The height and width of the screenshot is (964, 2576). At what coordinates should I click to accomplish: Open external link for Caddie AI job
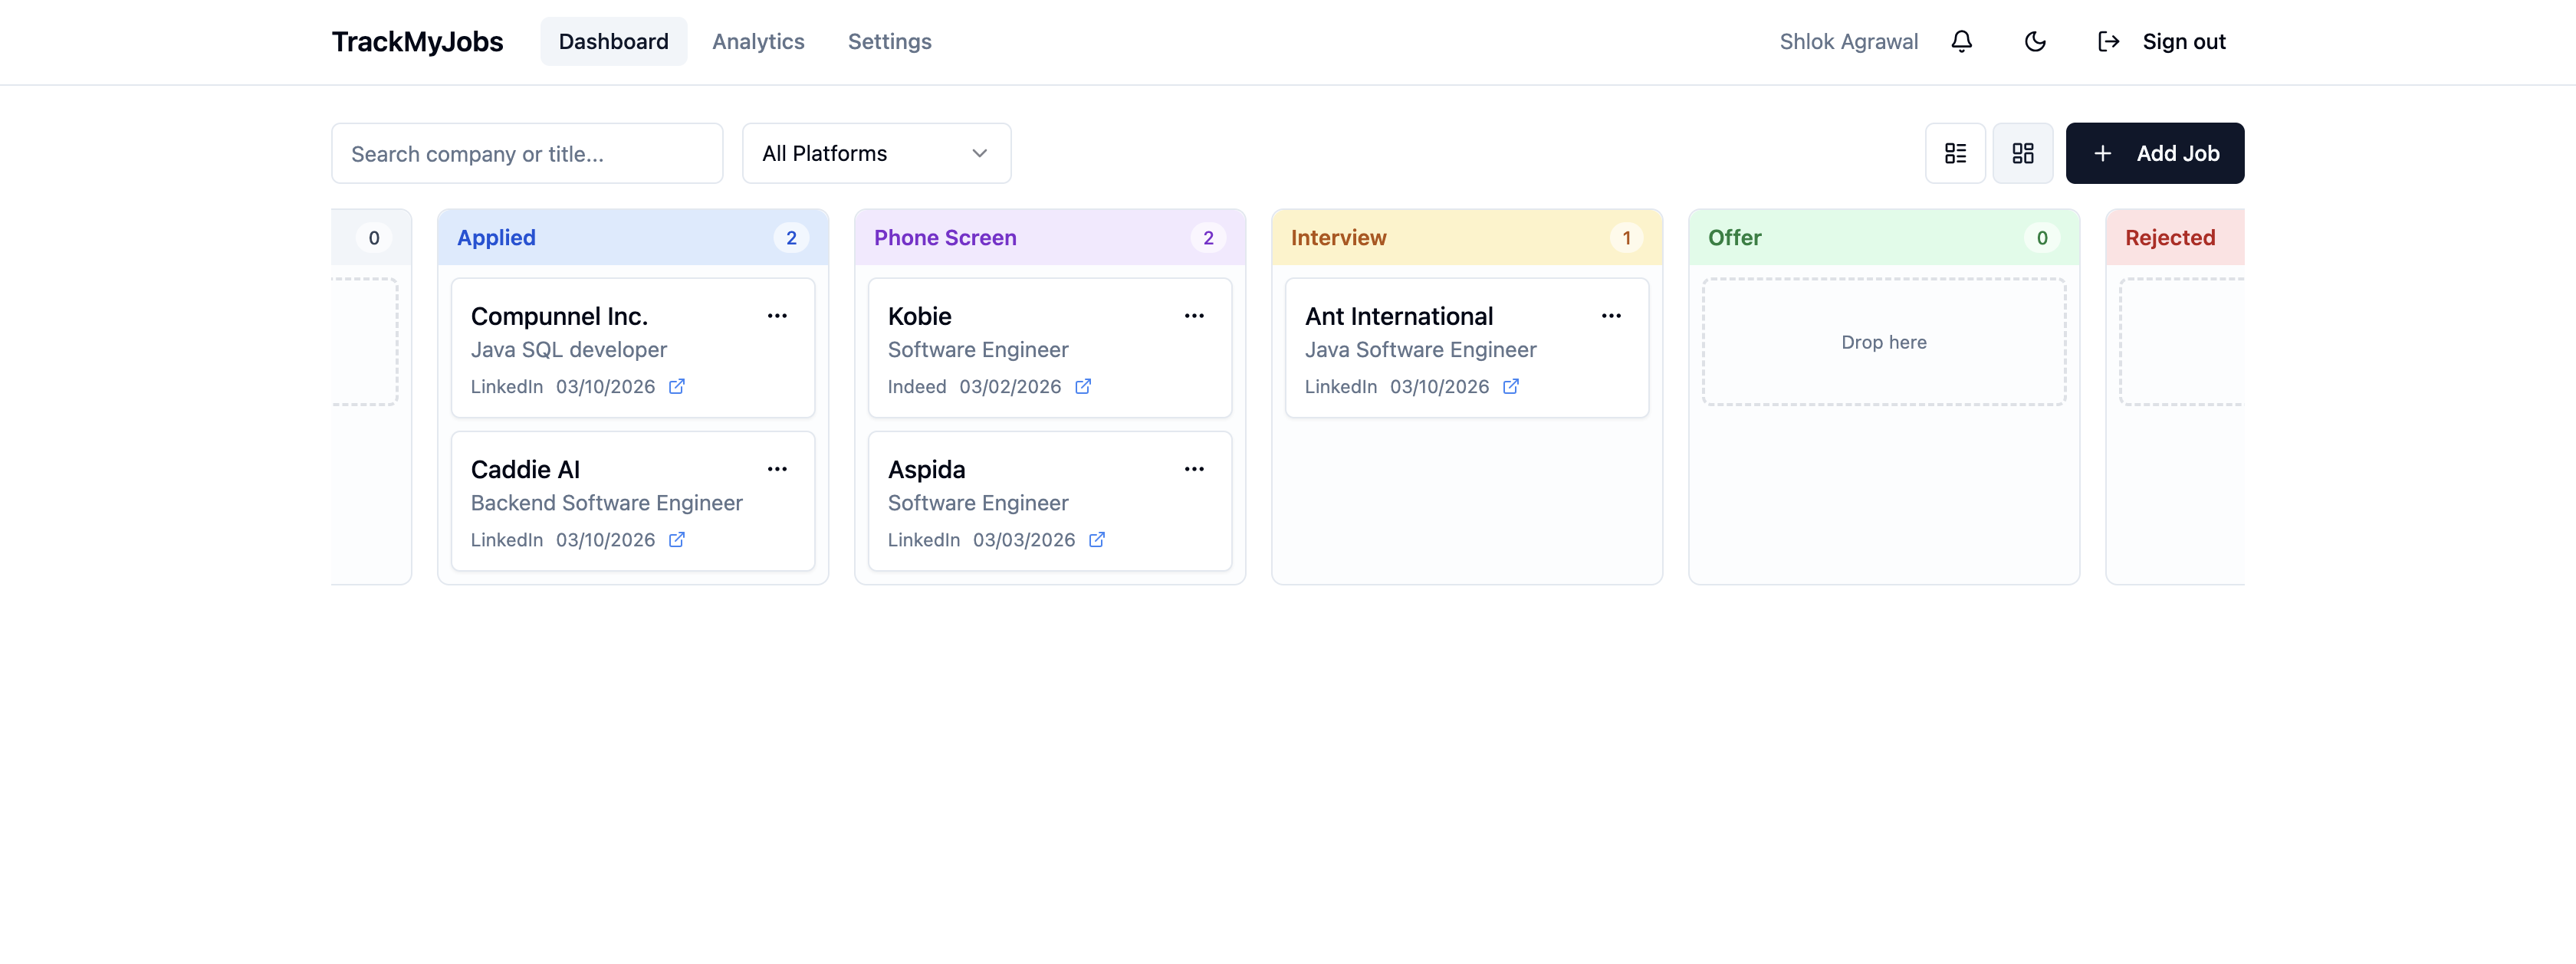tap(677, 540)
